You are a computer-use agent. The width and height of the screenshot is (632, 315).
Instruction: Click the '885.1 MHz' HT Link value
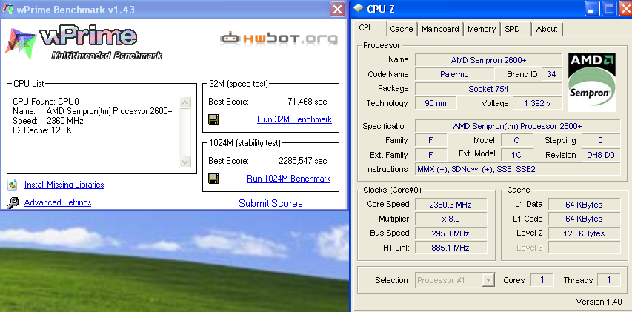tap(450, 248)
